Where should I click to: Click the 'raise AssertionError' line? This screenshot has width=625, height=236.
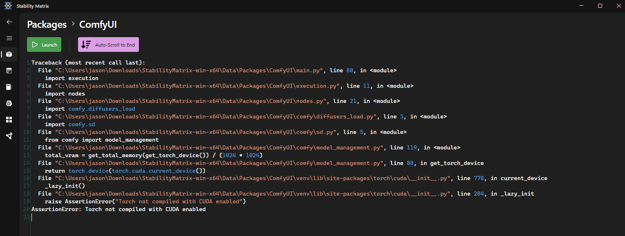point(145,202)
